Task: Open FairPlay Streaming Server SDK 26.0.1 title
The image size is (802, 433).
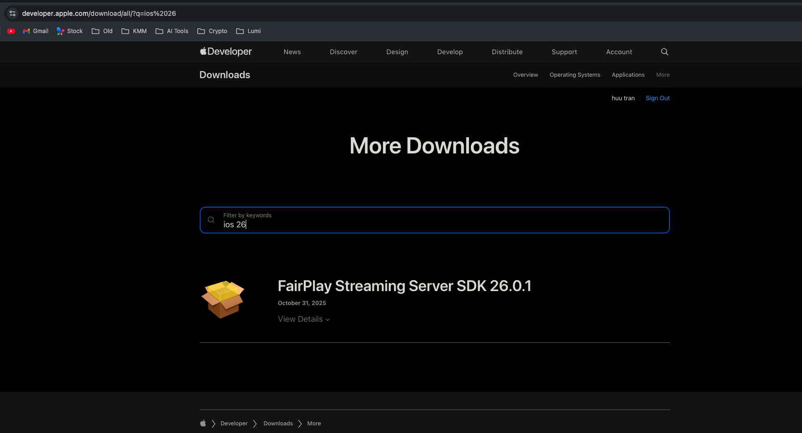Action: pyautogui.click(x=404, y=286)
